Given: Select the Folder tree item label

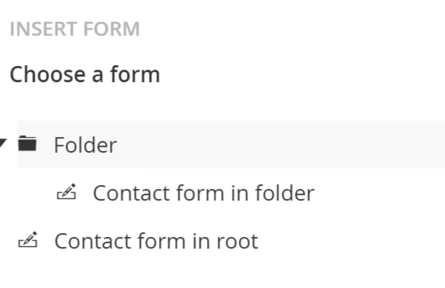Looking at the screenshot, I should pyautogui.click(x=85, y=145).
